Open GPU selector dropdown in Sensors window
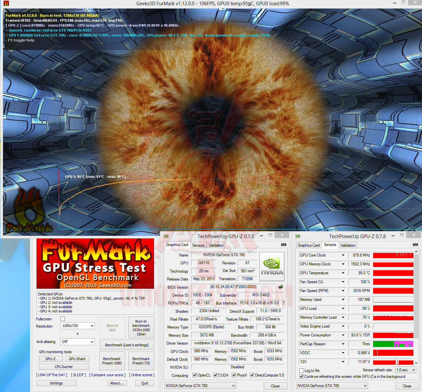This screenshot has width=422, height=392. coord(332,386)
